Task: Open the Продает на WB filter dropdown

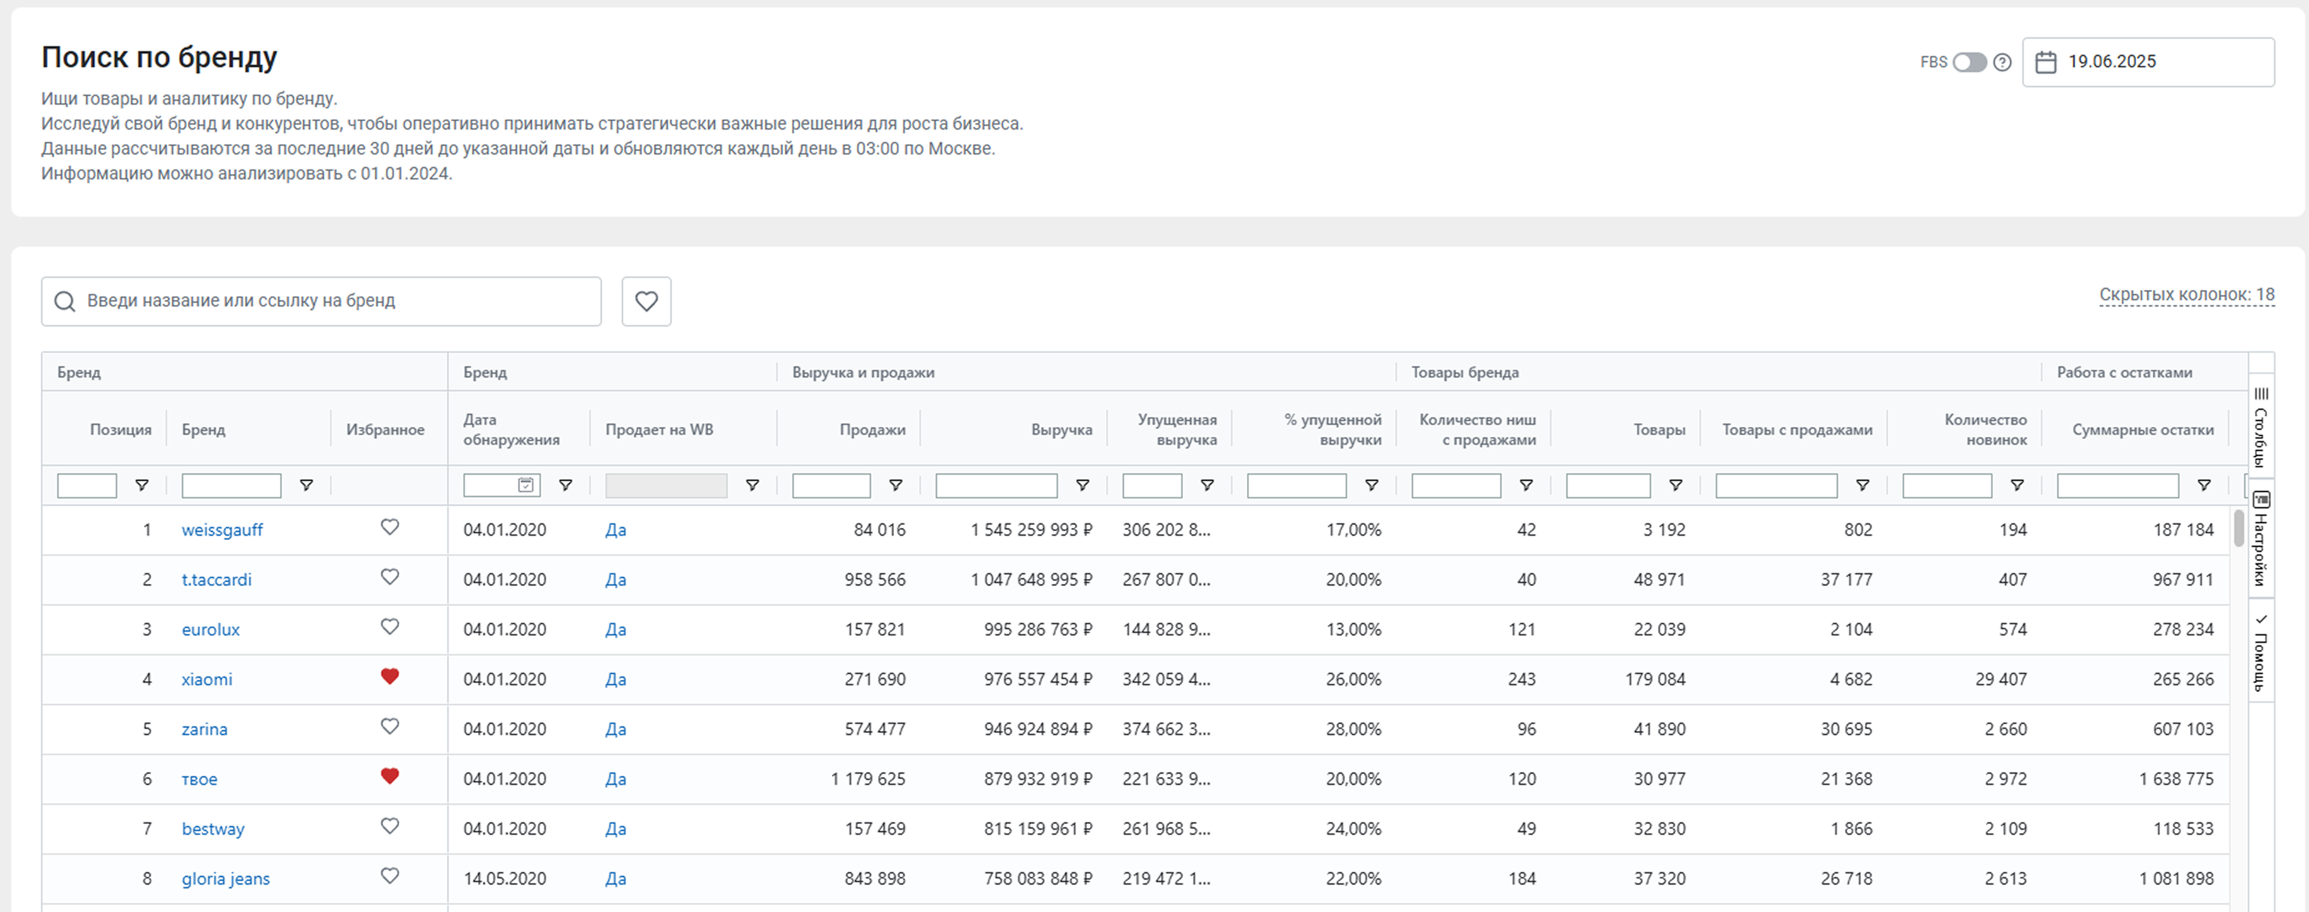Action: 666,485
